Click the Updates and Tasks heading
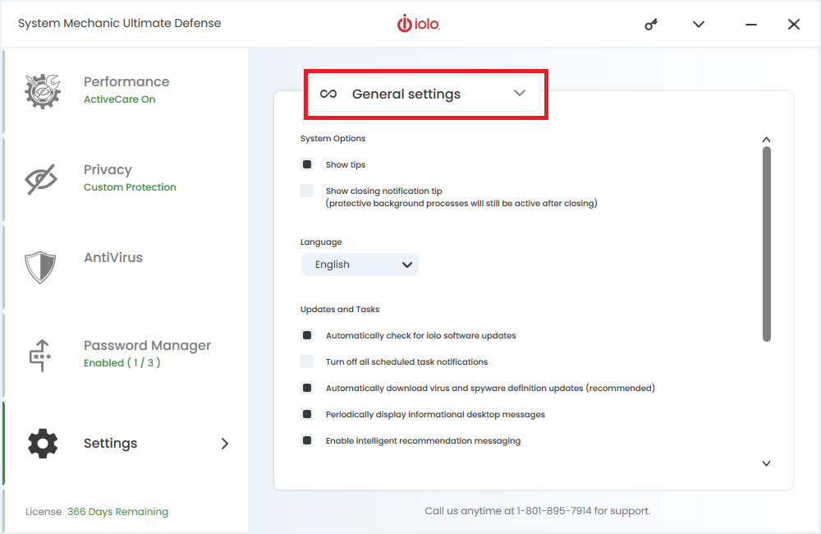The image size is (821, 534). point(340,309)
